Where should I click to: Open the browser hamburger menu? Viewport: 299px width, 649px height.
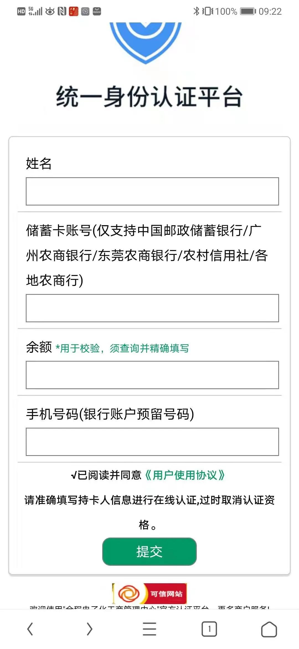click(x=149, y=629)
